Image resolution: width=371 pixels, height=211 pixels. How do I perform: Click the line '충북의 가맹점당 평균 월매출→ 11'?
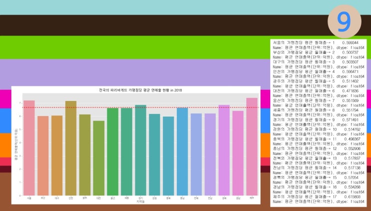[x=305, y=139]
